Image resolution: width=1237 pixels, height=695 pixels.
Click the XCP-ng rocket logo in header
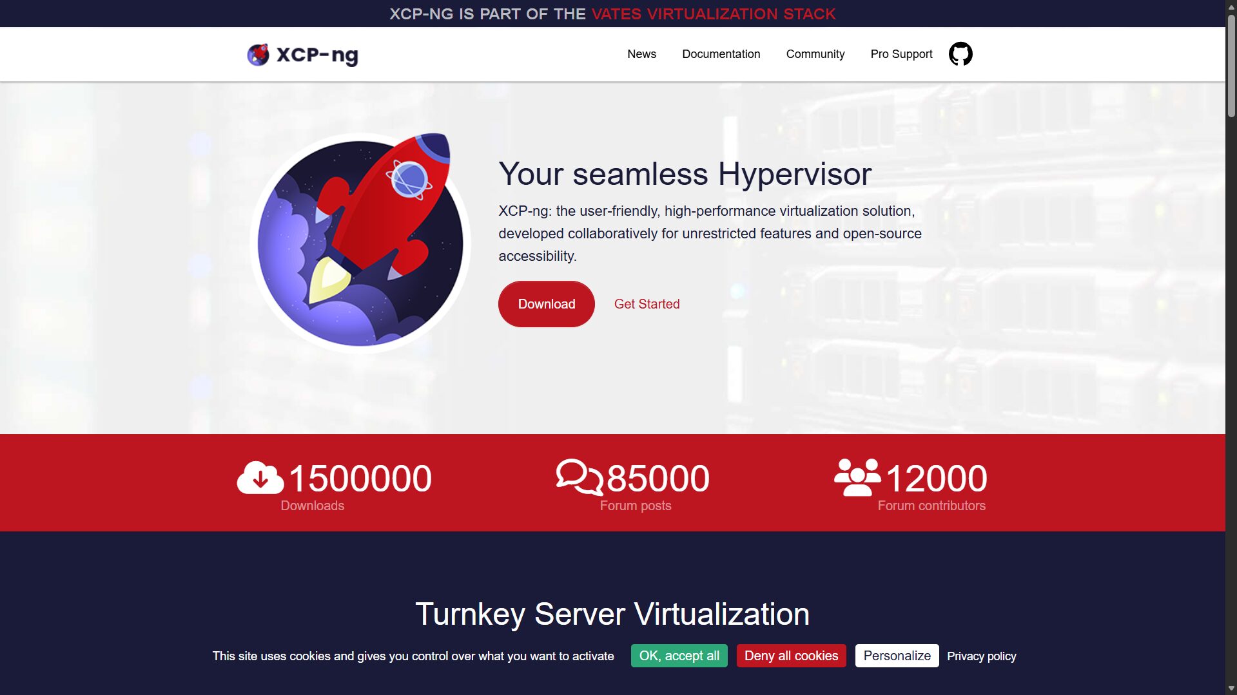pos(258,55)
